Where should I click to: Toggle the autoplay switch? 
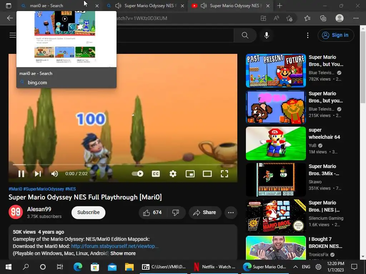(x=138, y=174)
